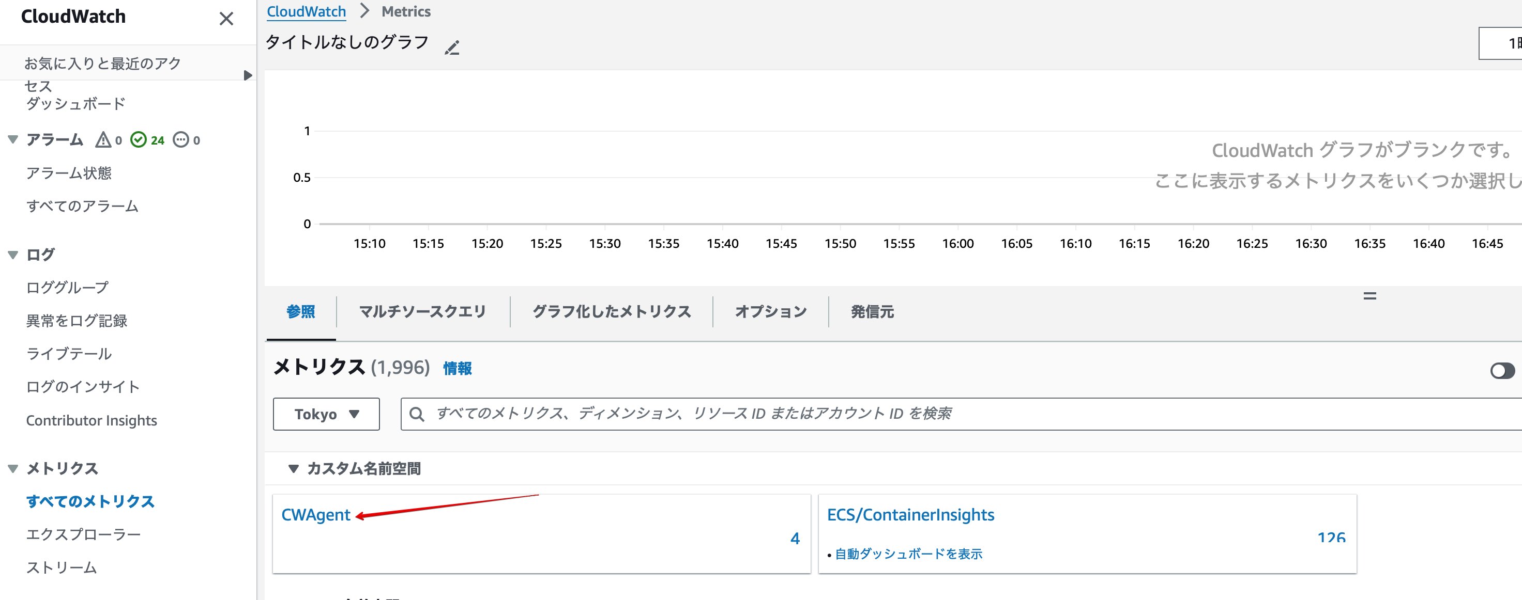
Task: Open ストリーム in the sidebar
Action: pos(62,567)
